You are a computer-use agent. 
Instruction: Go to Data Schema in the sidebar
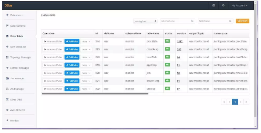pyautogui.click(x=18, y=26)
